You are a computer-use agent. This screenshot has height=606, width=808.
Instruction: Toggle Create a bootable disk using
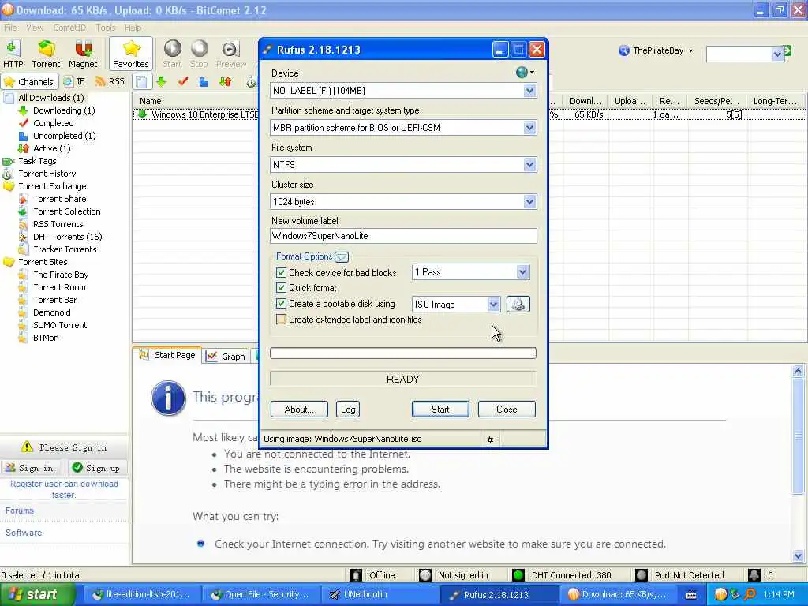click(x=281, y=304)
